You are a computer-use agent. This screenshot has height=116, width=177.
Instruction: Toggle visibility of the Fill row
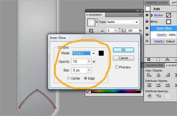[147, 21]
